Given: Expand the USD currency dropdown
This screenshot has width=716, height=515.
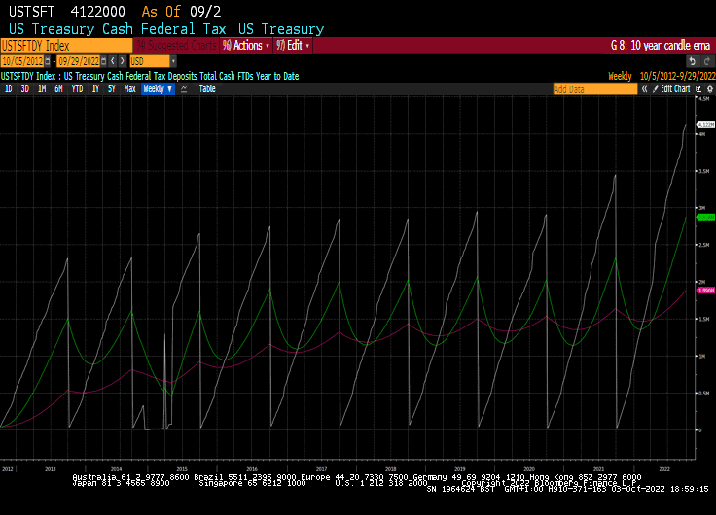Looking at the screenshot, I should point(173,60).
